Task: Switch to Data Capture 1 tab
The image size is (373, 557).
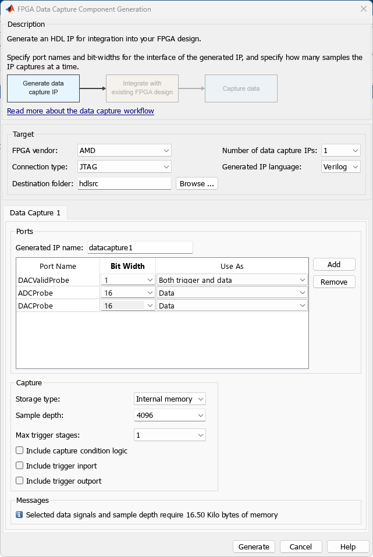Action: click(35, 213)
